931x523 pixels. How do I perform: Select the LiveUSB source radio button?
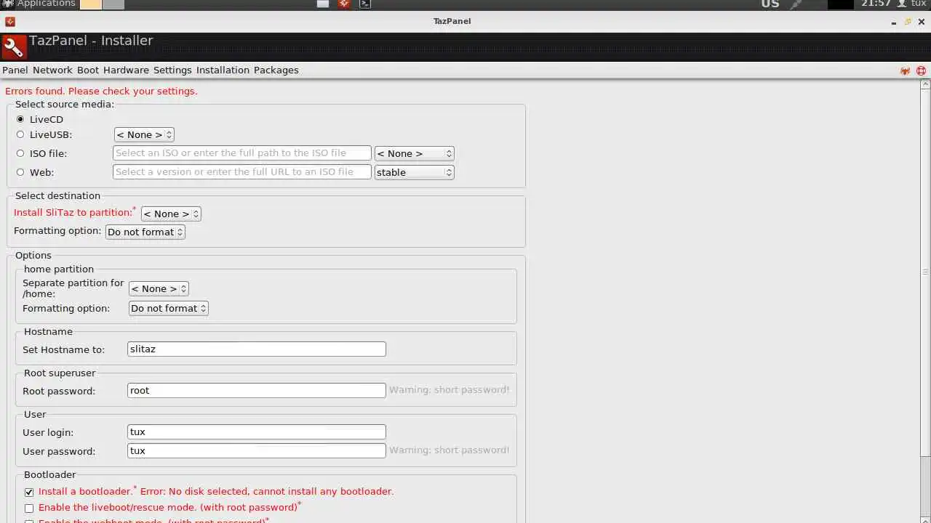(x=20, y=134)
